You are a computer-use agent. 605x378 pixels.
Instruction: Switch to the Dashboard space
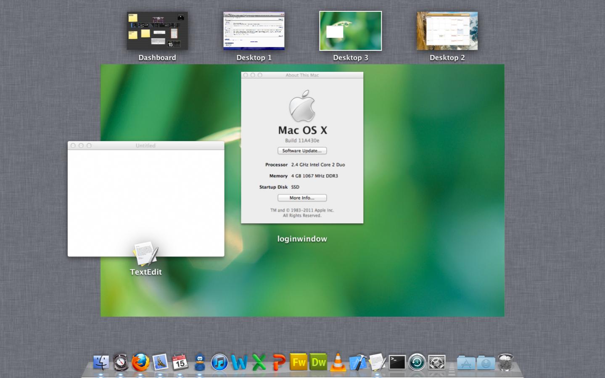tap(157, 31)
